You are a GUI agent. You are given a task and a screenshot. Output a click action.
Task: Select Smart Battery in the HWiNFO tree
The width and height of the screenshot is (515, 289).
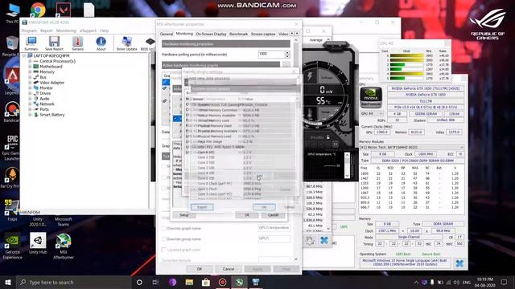point(51,115)
